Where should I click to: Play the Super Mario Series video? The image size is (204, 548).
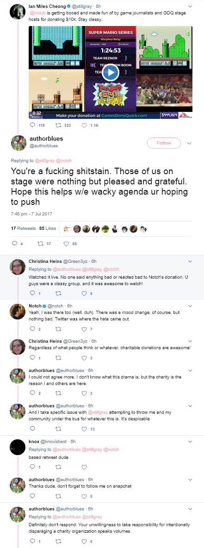111,73
